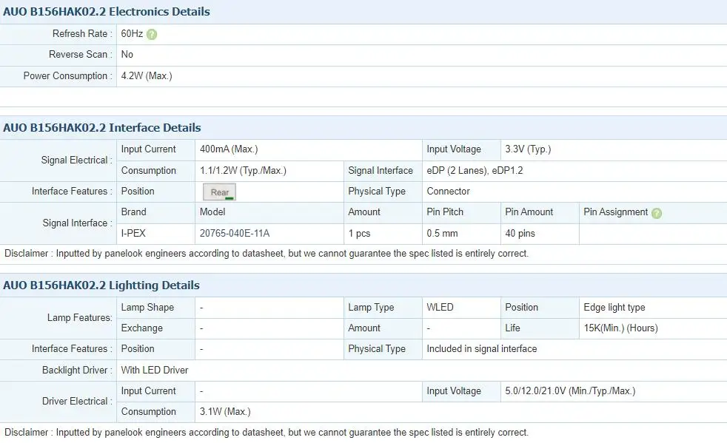The height and width of the screenshot is (443, 727).
Task: Click the Lighting Details section heading
Action: [101, 285]
